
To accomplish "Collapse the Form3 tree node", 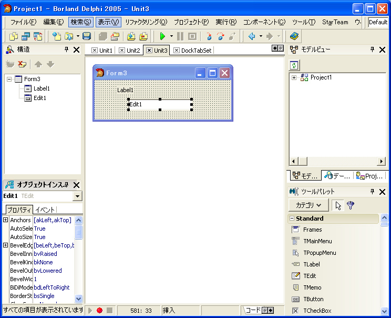I will click(9, 79).
